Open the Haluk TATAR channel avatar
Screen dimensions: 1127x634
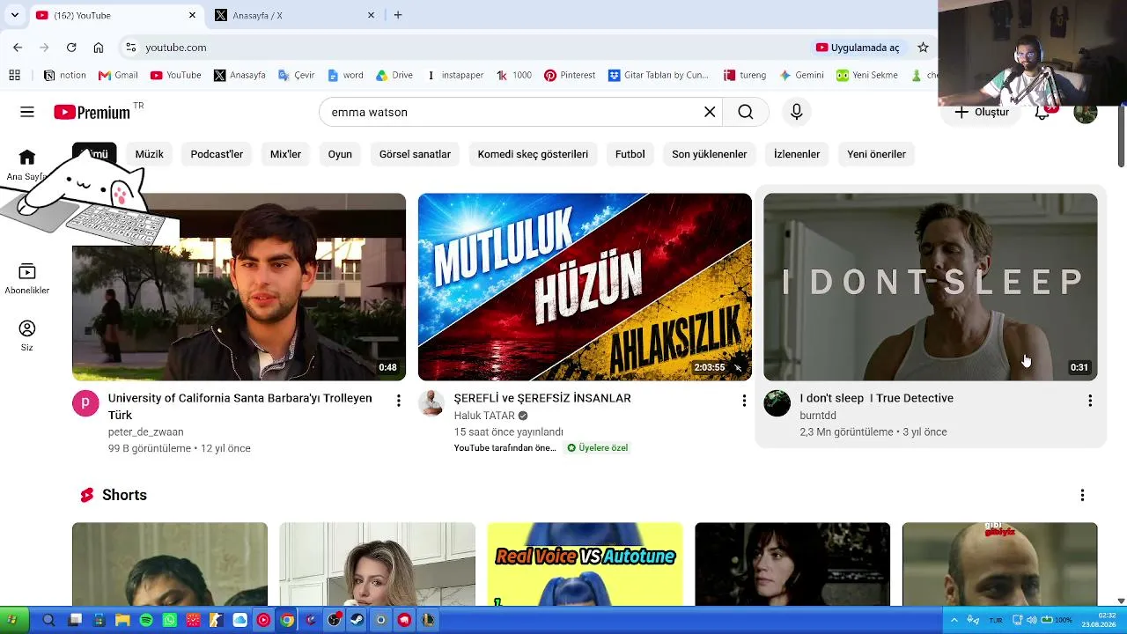[431, 403]
